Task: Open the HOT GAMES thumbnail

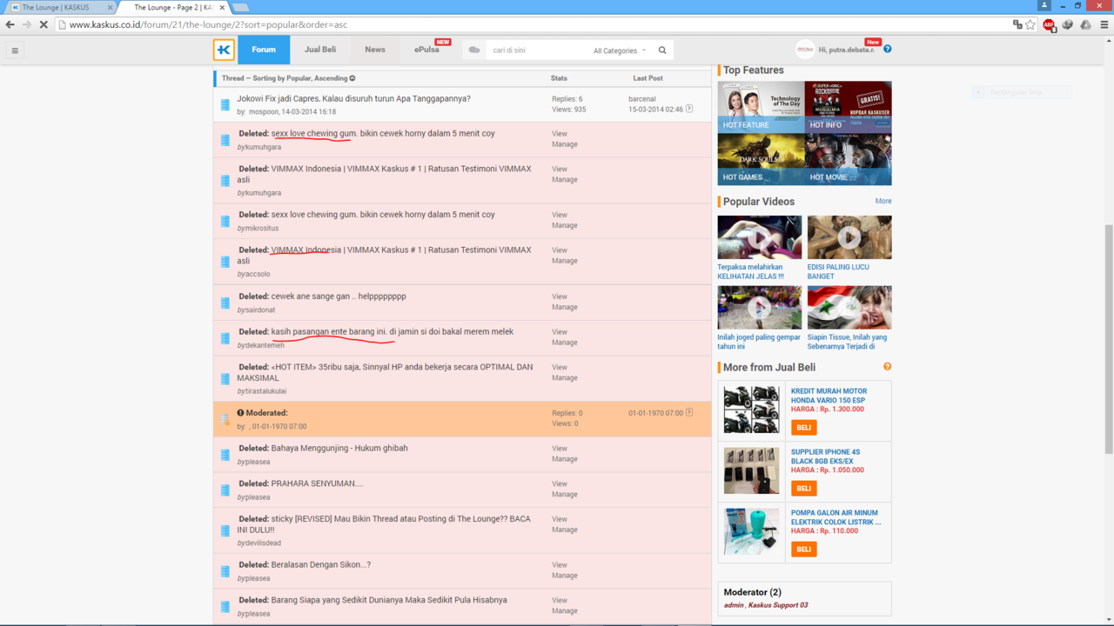Action: (x=761, y=159)
